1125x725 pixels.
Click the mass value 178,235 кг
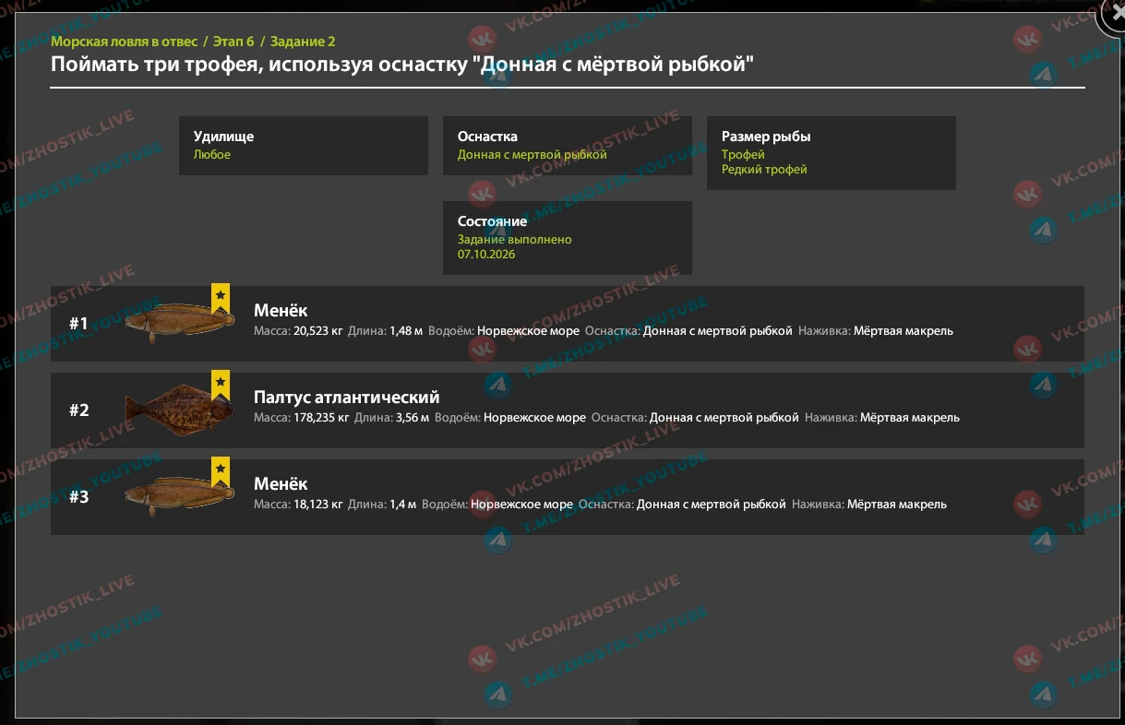tap(321, 417)
